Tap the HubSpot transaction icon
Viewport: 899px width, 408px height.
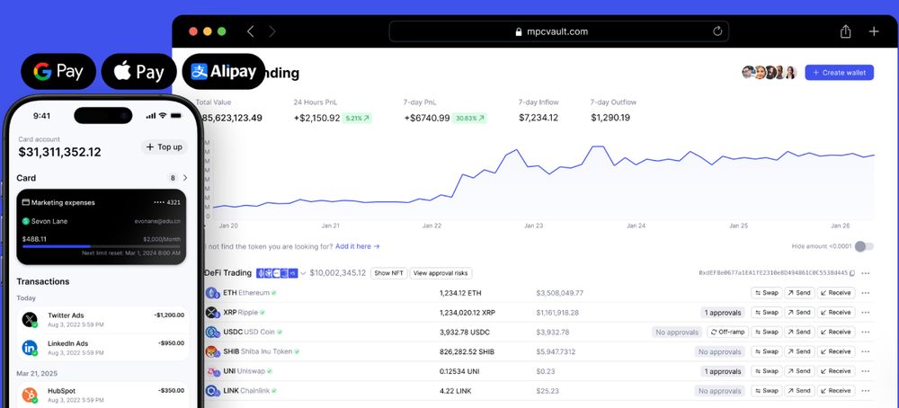tap(30, 395)
